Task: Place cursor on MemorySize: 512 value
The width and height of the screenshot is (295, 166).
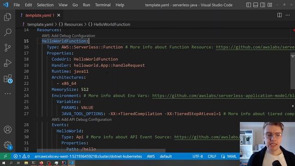Action: tap(85, 89)
